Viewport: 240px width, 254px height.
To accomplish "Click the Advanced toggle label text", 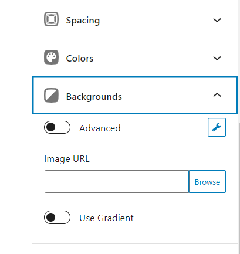I will 100,128.
